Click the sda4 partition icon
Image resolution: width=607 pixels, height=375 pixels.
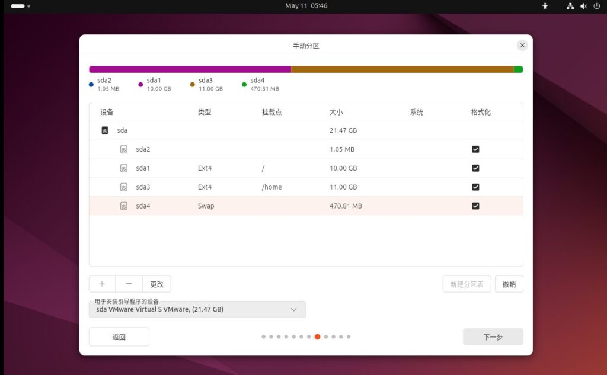pos(124,206)
